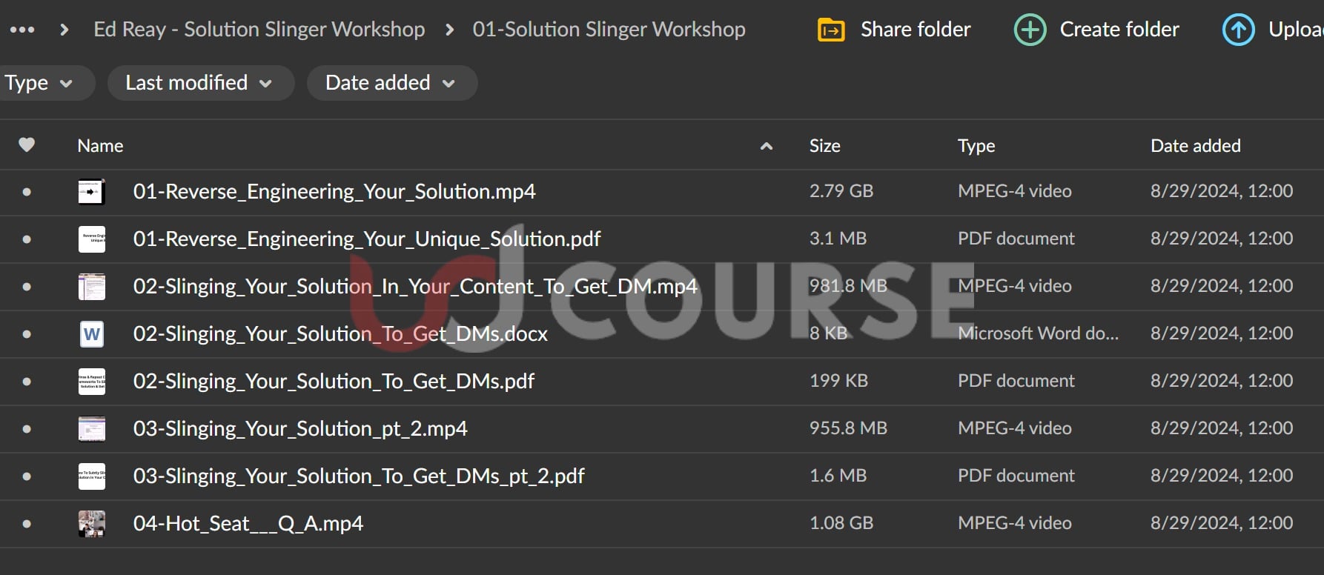Click the video thumbnail for 01-Reverse_Engineering_Your_Solution.mp4
Viewport: 1324px width, 575px height.
point(91,191)
